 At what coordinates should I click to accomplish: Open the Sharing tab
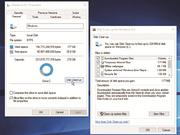(76, 17)
